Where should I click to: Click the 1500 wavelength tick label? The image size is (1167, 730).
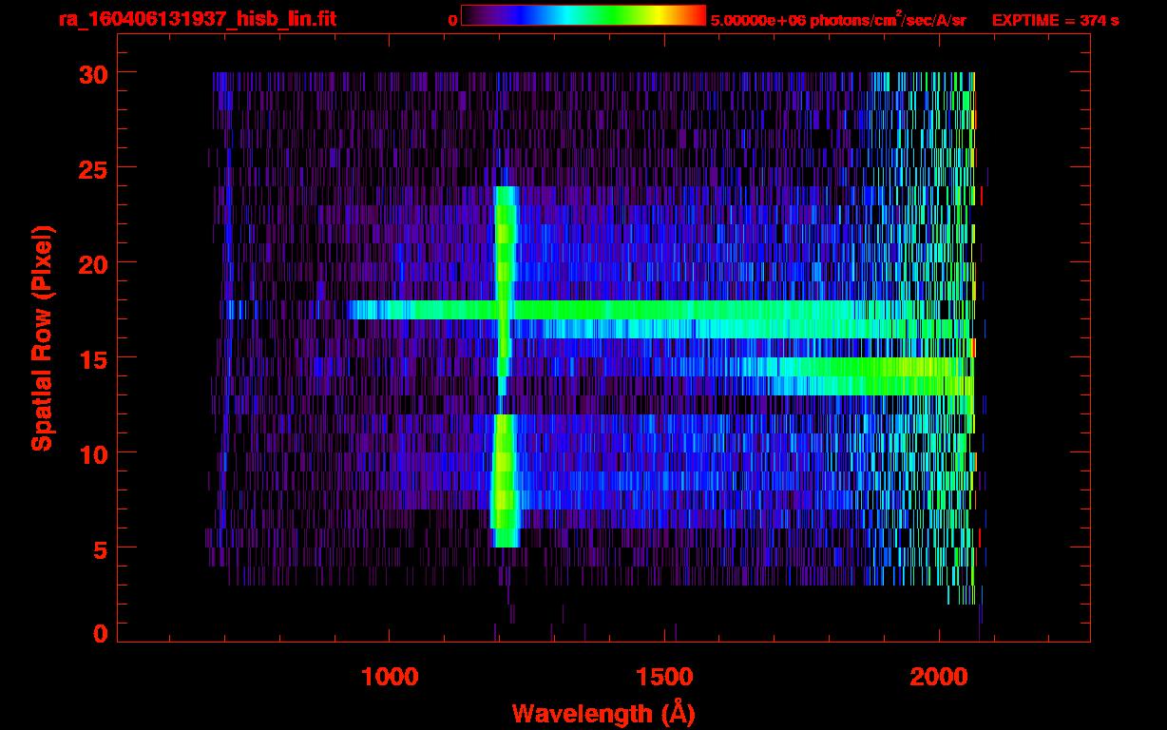point(664,677)
